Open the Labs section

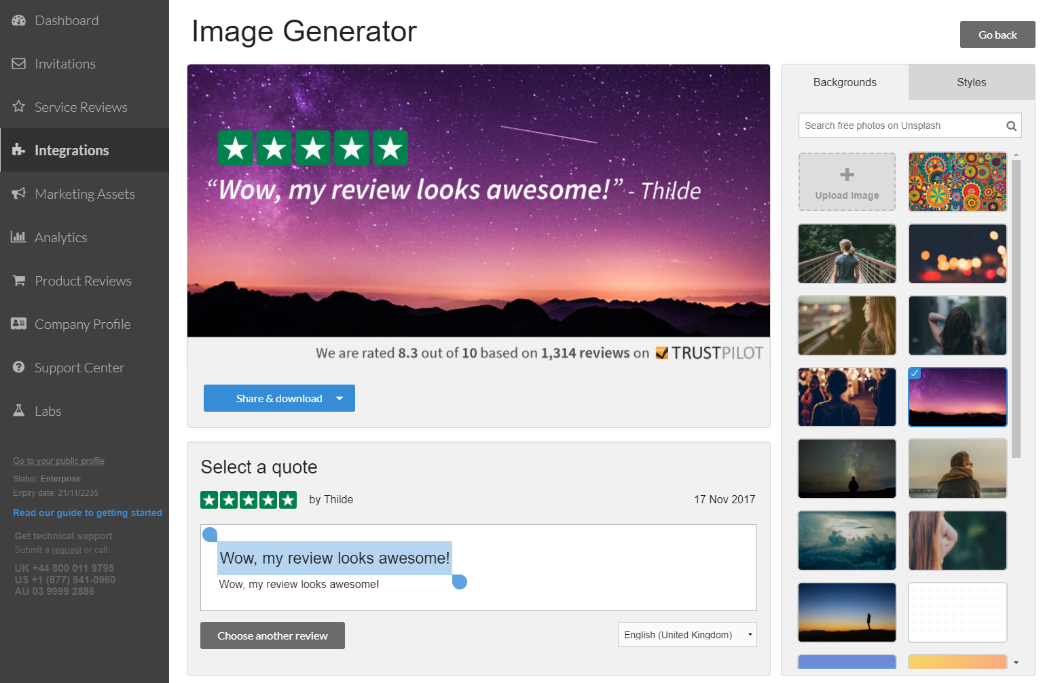tap(84, 411)
